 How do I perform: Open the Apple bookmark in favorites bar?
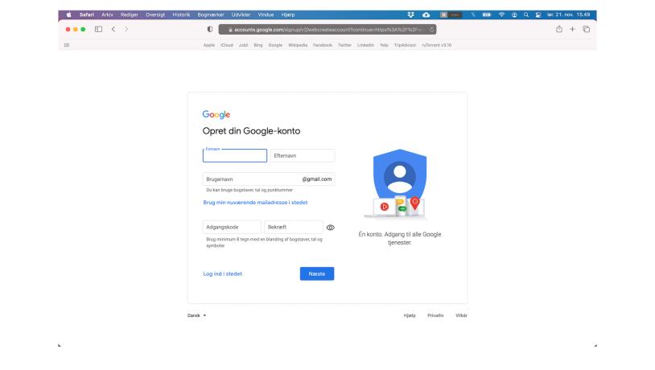(x=209, y=45)
